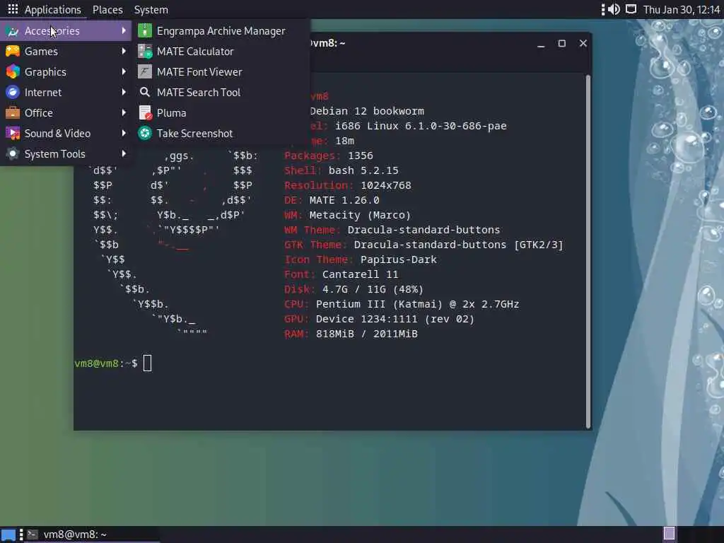Click 'bash 5.2.15' shell value
The height and width of the screenshot is (543, 724).
coord(363,170)
